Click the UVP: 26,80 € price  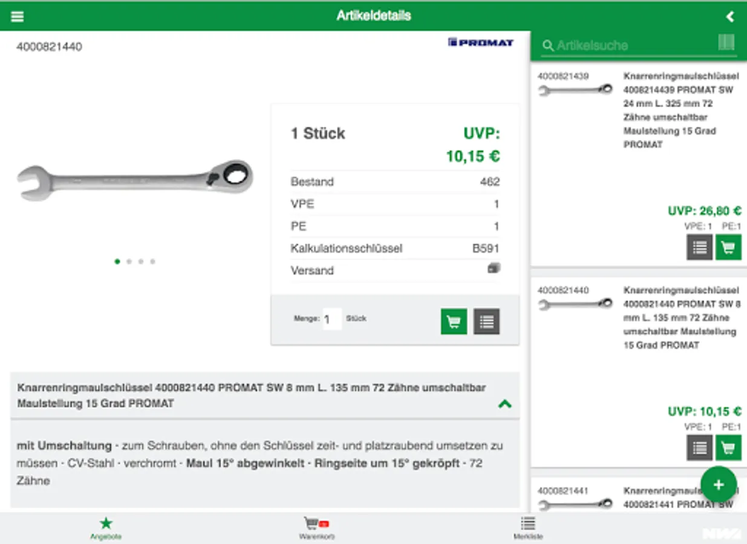click(705, 211)
